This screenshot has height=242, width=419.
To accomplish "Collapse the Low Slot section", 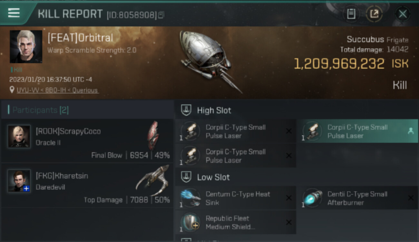I will click(205, 177).
